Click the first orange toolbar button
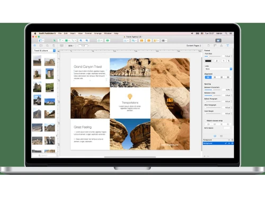The width and height of the screenshot is (265, 198). coord(142,41)
